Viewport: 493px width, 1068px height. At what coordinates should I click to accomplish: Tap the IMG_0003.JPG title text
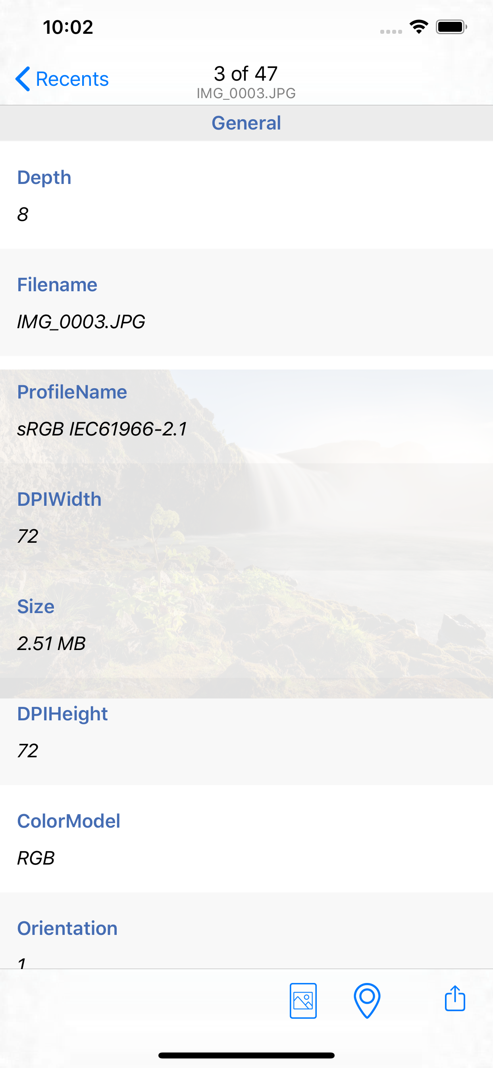tap(246, 93)
